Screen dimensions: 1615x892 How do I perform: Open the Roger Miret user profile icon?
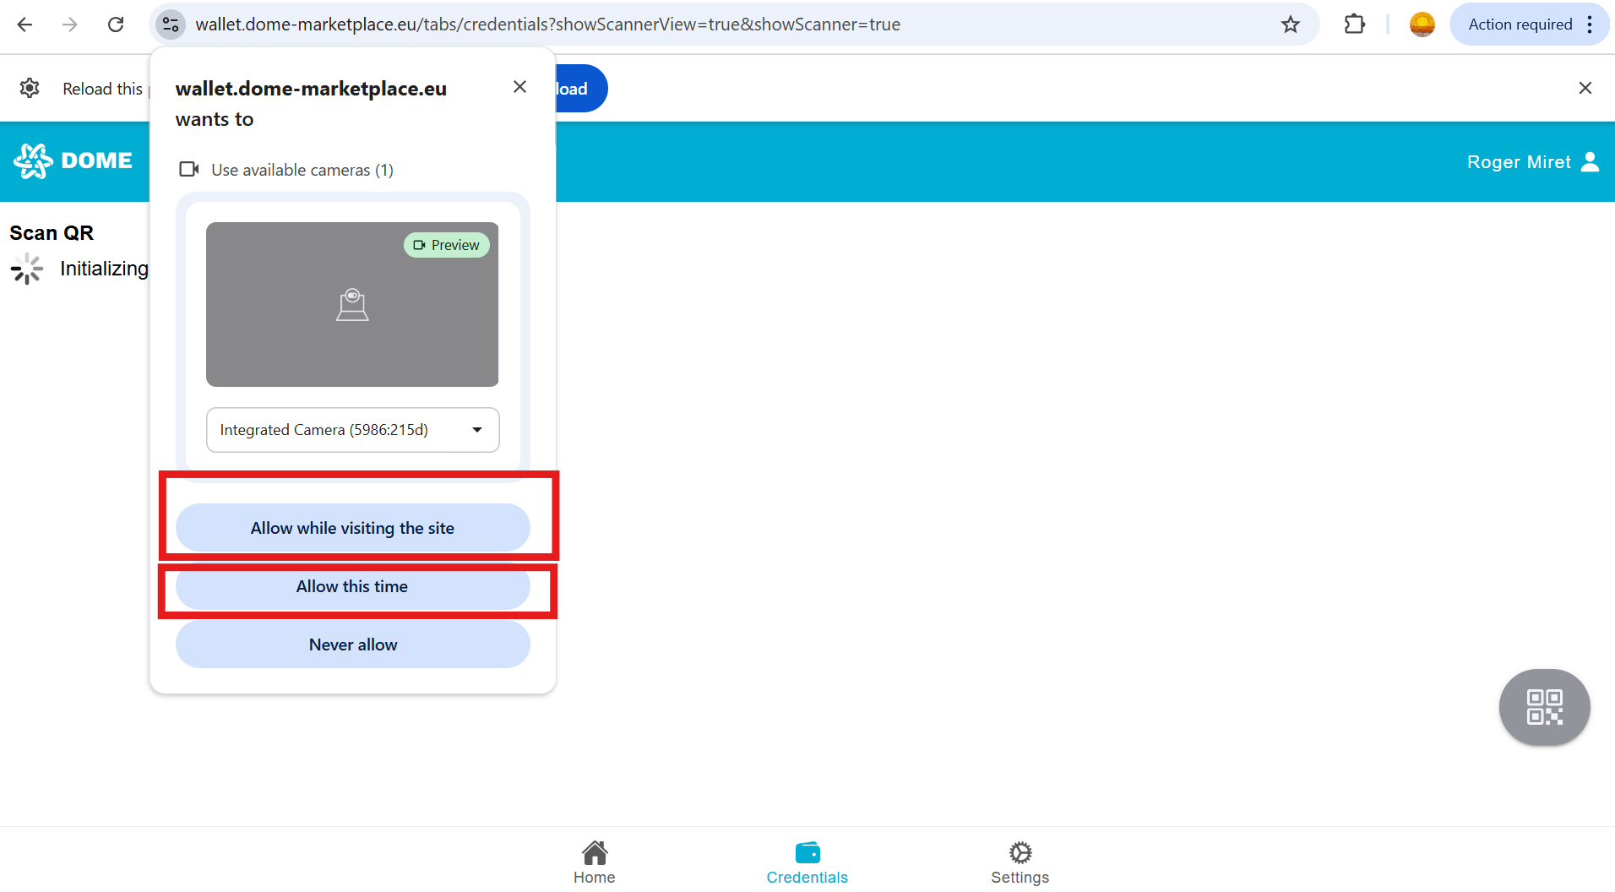[1590, 161]
